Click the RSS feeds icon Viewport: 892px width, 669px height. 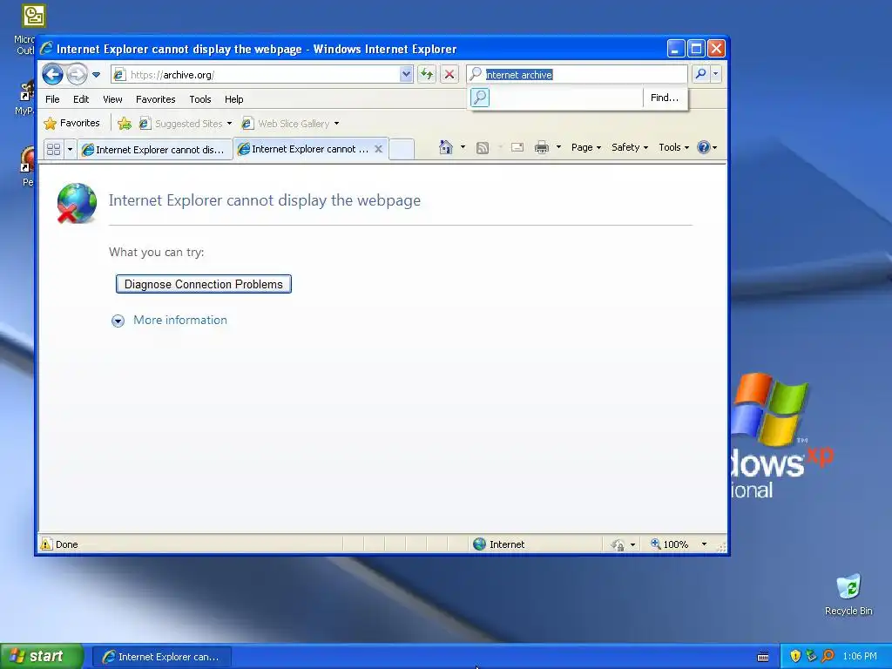[483, 148]
